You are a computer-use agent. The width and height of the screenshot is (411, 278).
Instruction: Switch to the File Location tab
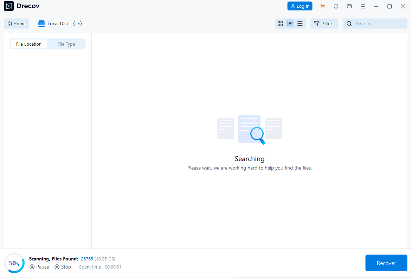[28, 44]
